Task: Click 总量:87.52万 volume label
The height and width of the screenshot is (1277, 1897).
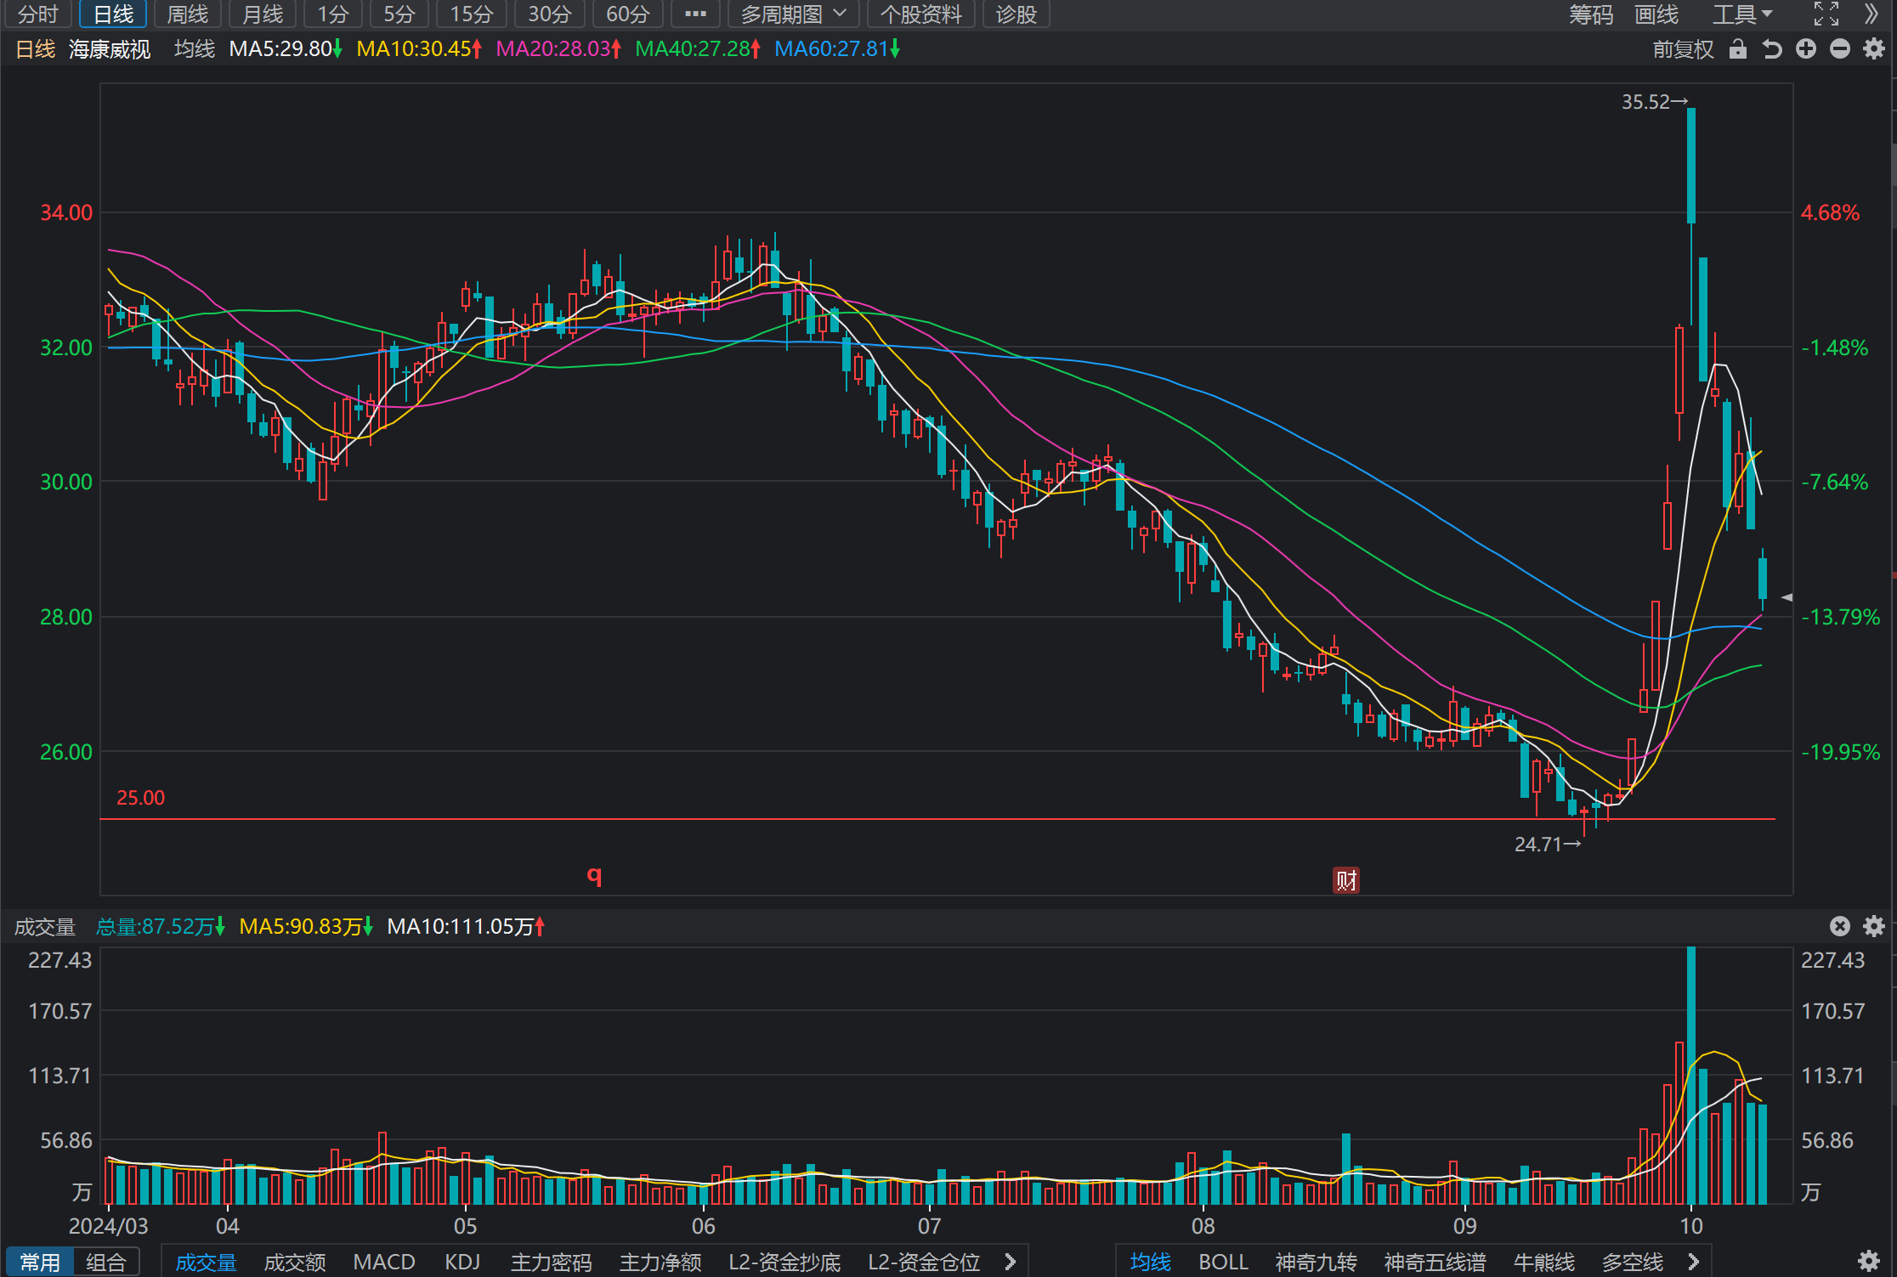Action: coord(160,926)
